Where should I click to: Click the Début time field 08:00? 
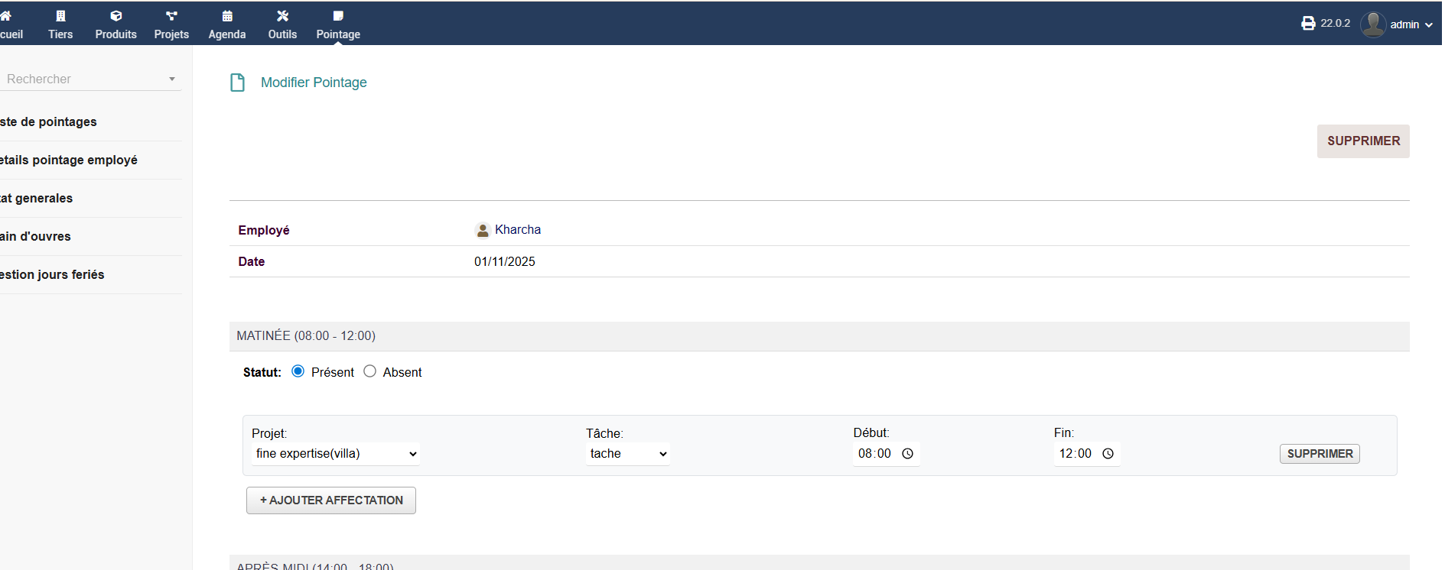[887, 454]
